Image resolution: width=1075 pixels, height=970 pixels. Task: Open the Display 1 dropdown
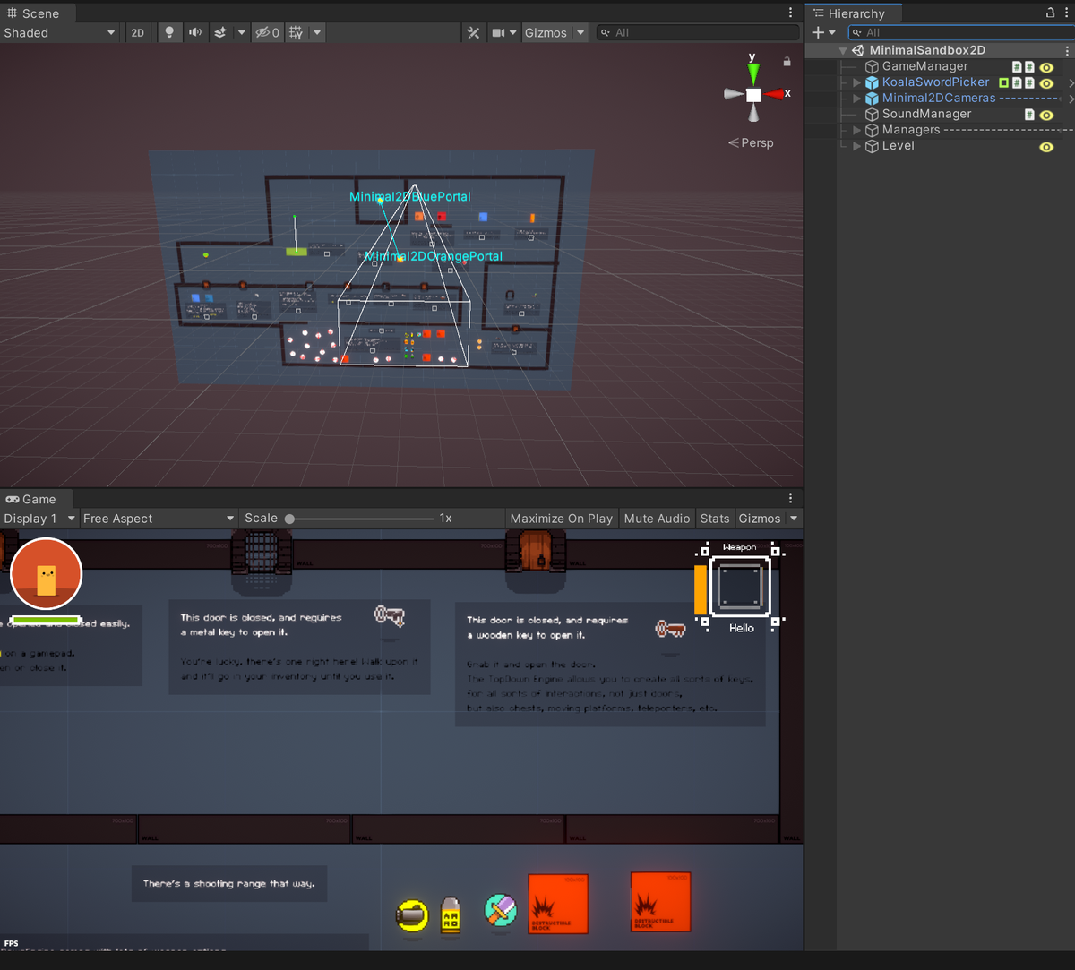click(x=39, y=519)
